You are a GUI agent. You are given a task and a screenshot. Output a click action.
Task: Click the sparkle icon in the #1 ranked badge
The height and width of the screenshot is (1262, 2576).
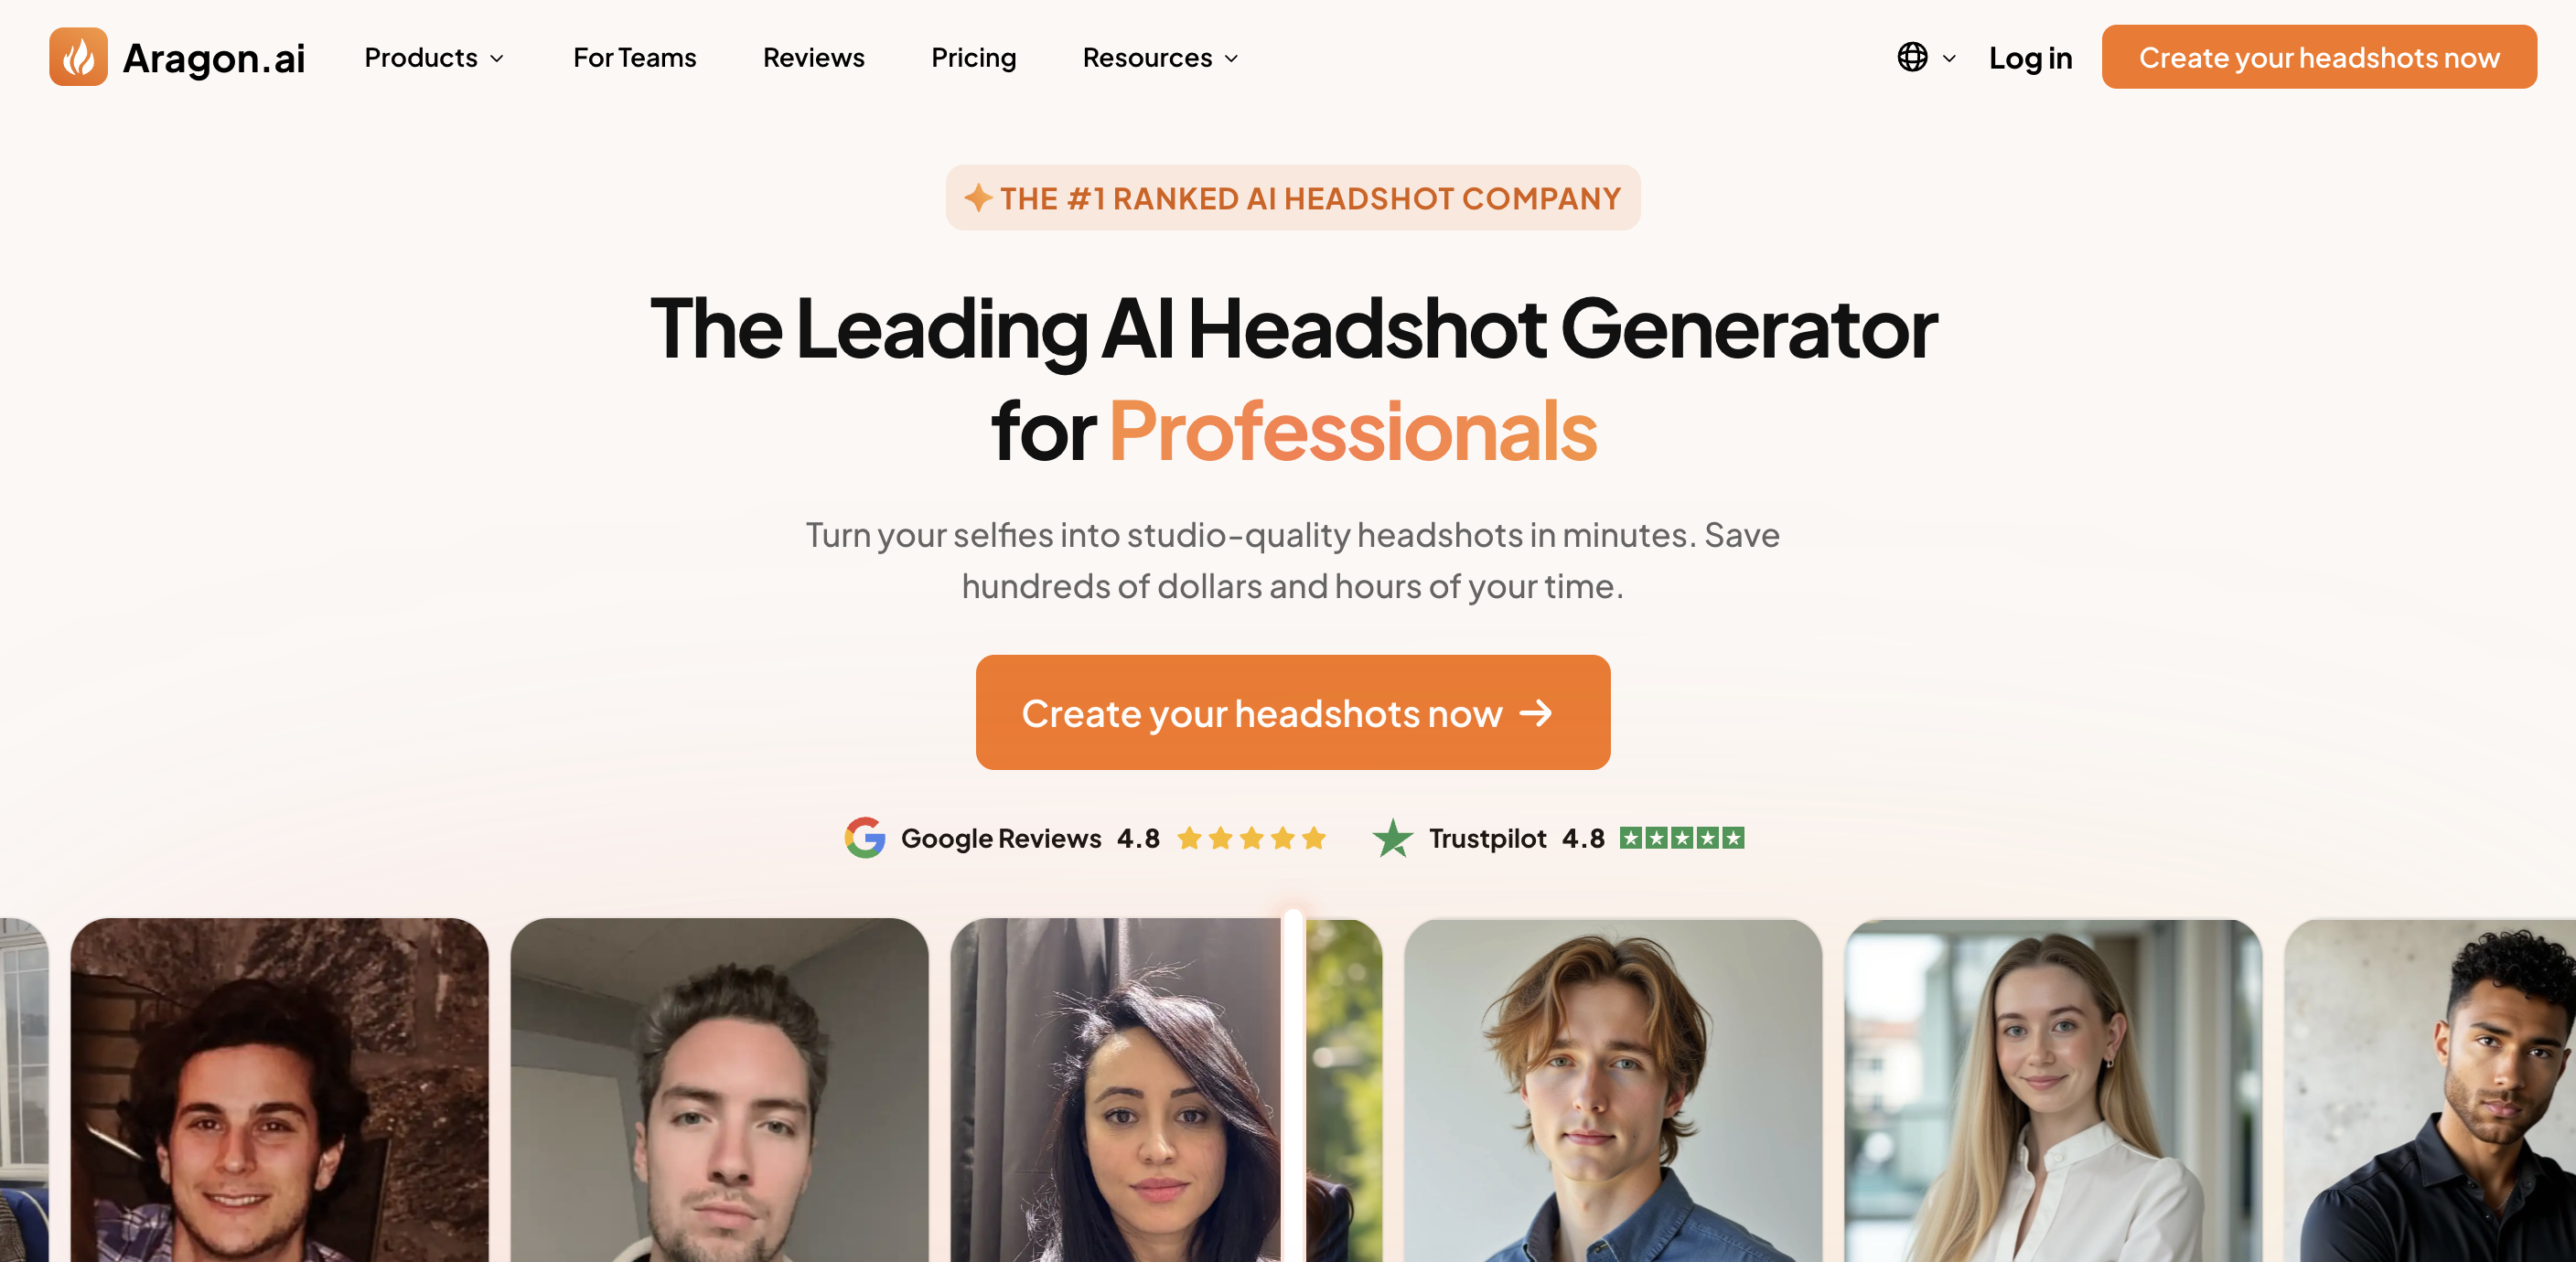(978, 198)
